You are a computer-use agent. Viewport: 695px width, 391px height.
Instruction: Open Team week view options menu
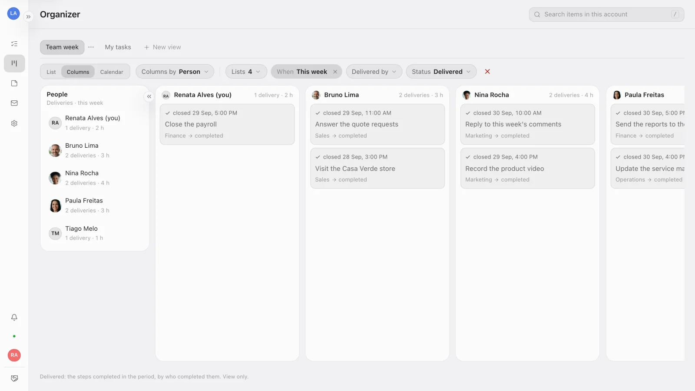91,47
